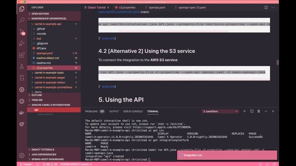The image size is (296, 166).
Task: Click the editor vertical scrollbar thumb
Action: (x=277, y=63)
